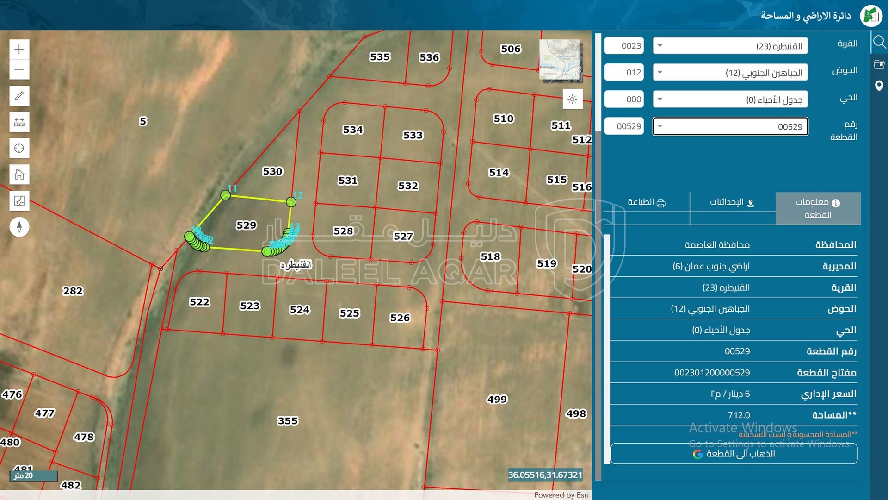Viewport: 888px width, 500px height.
Task: Toggle map brightness sun button
Action: point(572,99)
